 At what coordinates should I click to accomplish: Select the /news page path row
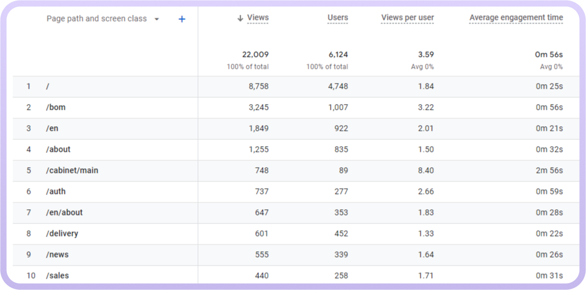coord(57,255)
